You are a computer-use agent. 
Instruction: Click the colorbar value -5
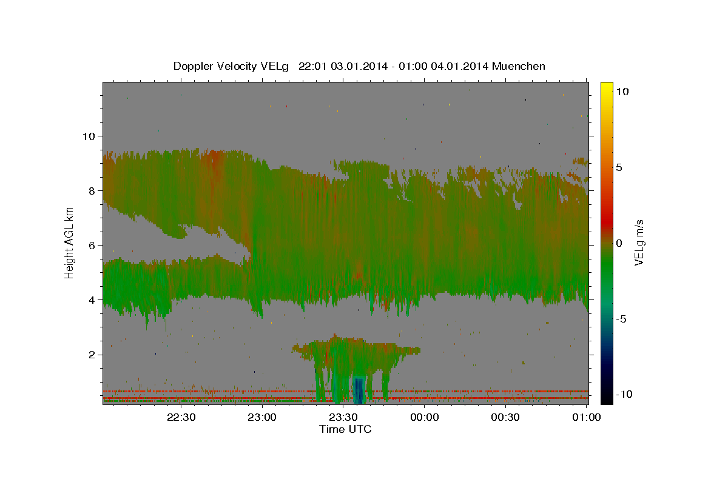coord(622,319)
